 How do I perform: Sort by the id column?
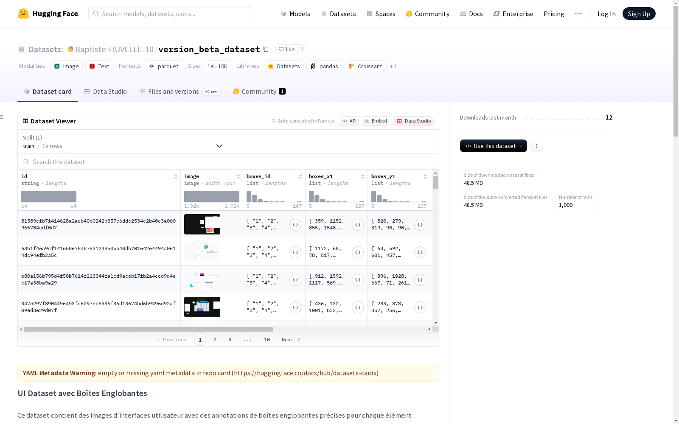point(176,176)
